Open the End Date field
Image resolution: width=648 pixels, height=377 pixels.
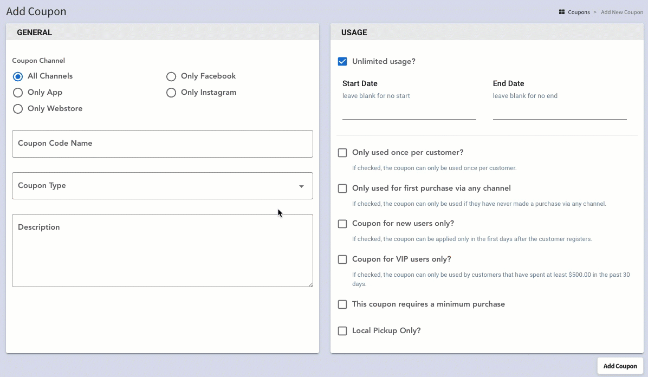(559, 113)
